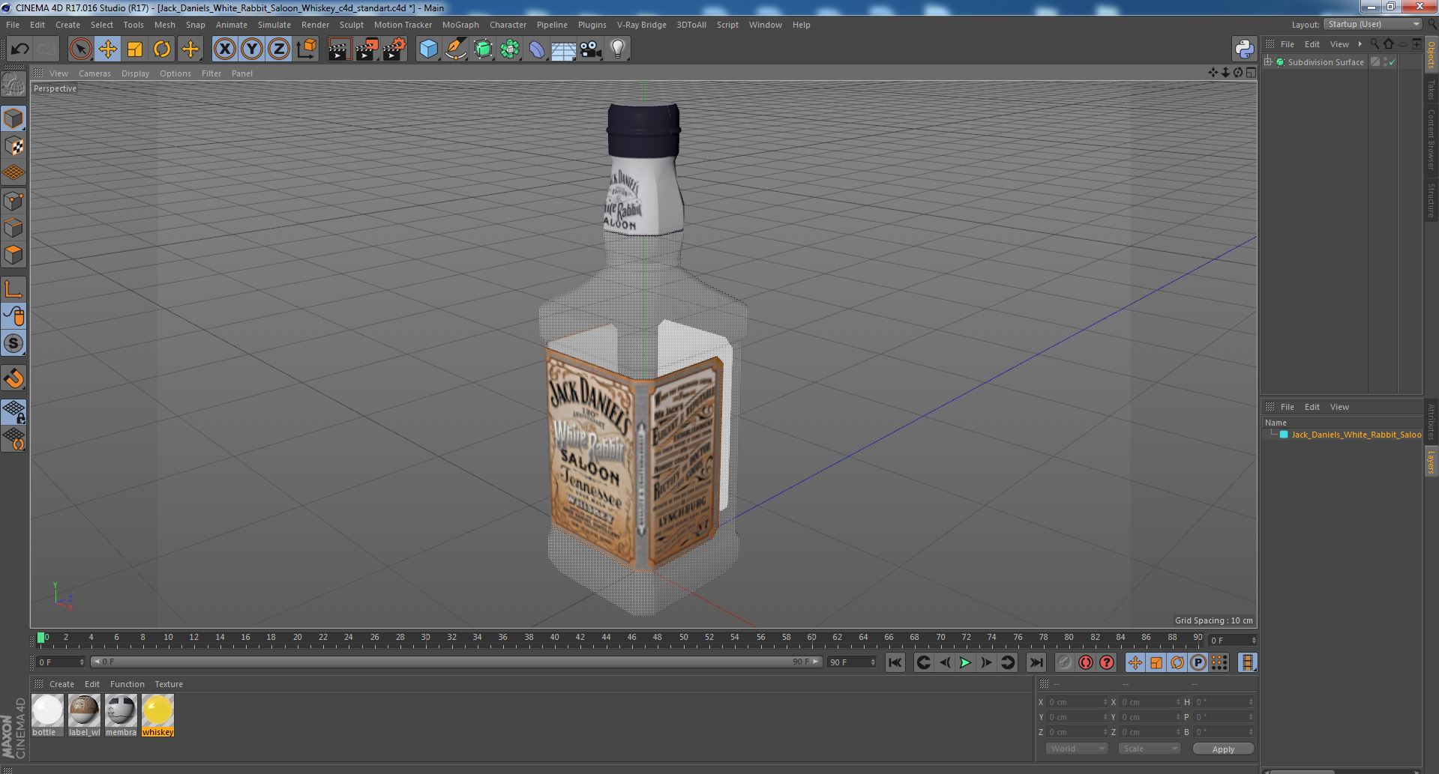Toggle Y axis lock
This screenshot has height=774, width=1439.
click(252, 49)
